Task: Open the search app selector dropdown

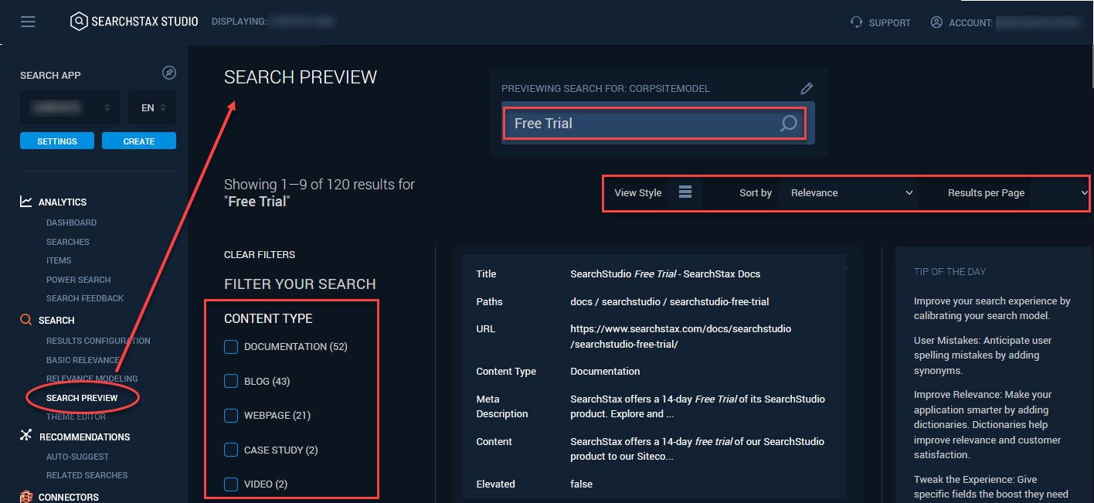Action: pos(70,108)
